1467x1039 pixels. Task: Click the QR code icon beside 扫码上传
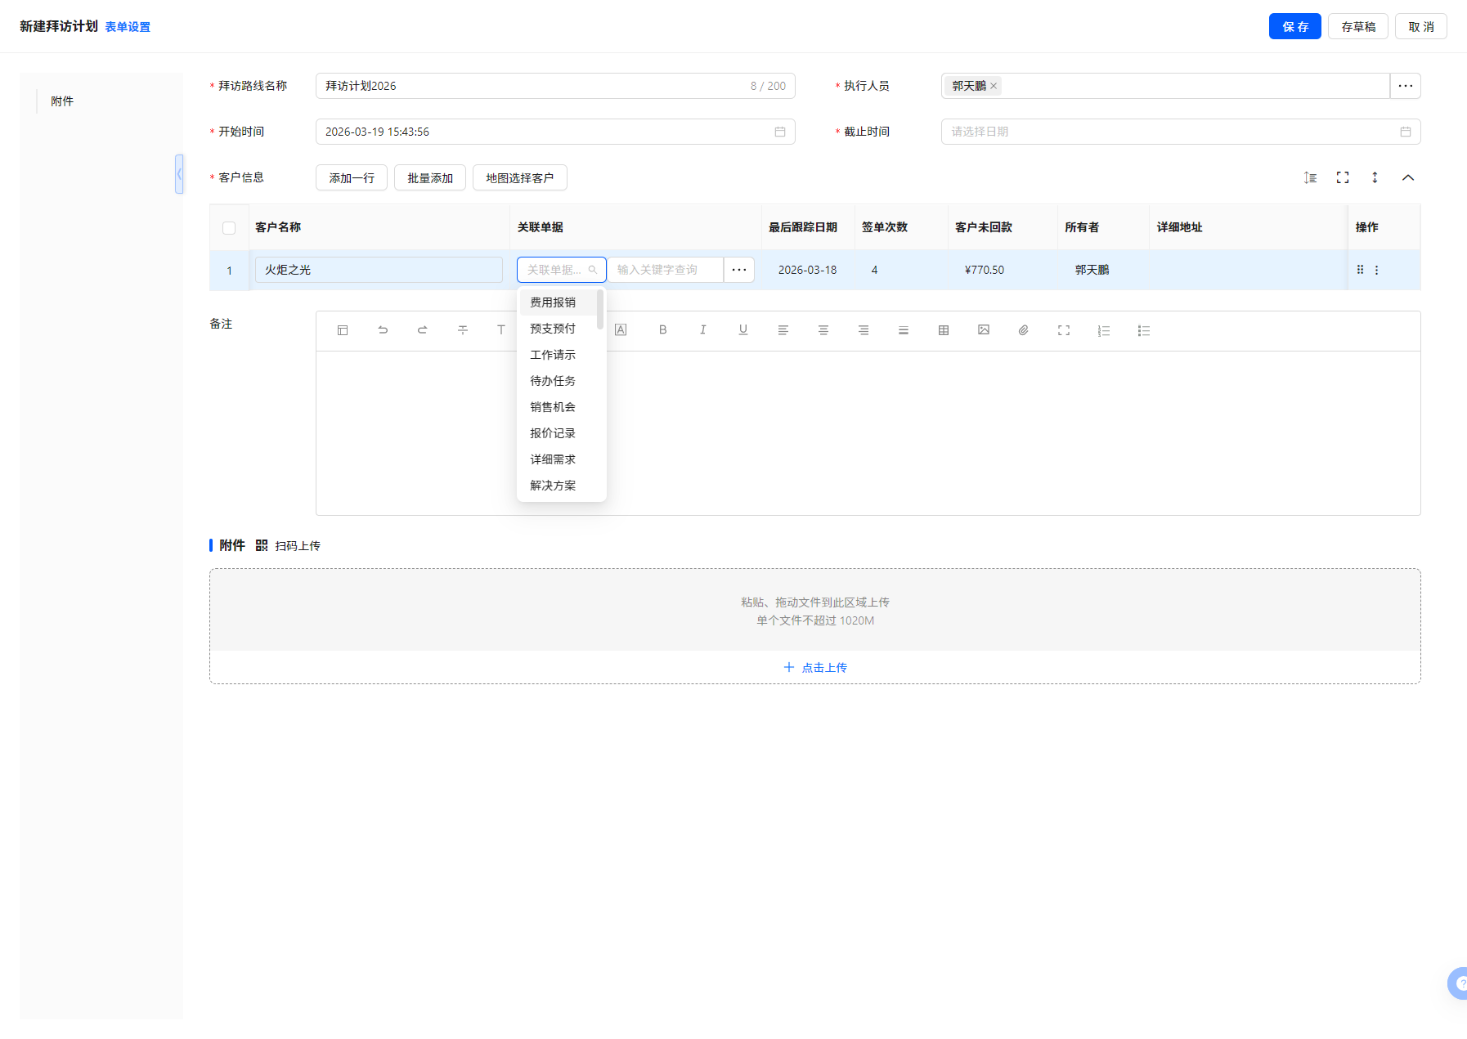point(262,545)
